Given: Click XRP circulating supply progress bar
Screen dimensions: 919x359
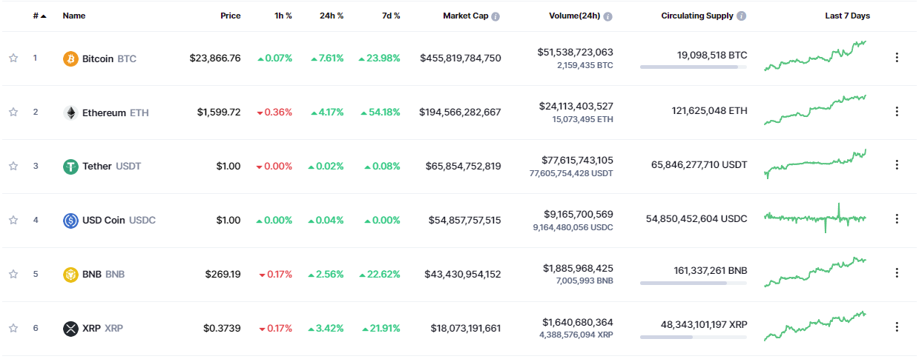Looking at the screenshot, I should pyautogui.click(x=694, y=337).
